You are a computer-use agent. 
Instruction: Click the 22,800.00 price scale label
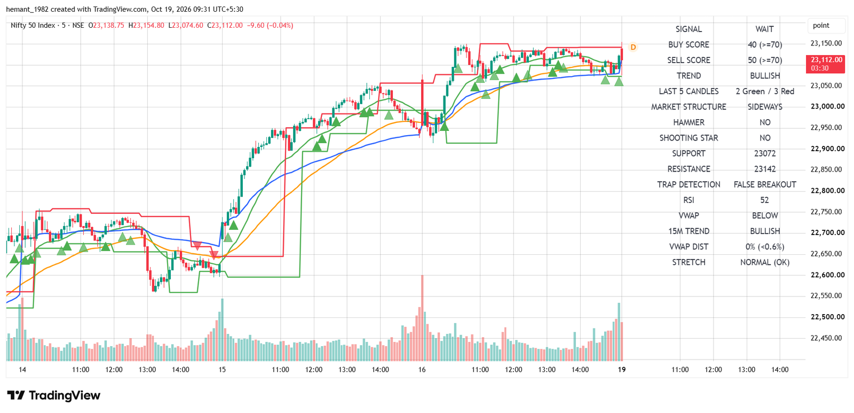pyautogui.click(x=827, y=190)
